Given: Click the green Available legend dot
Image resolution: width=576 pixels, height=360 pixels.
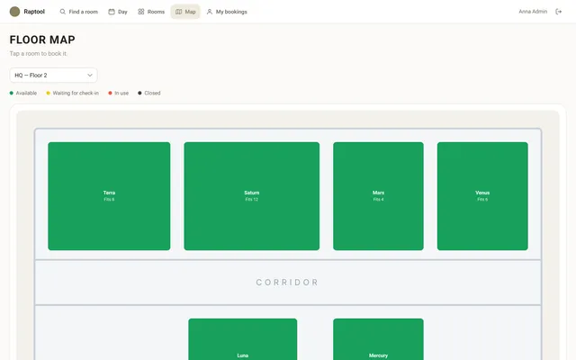Looking at the screenshot, I should (x=12, y=93).
